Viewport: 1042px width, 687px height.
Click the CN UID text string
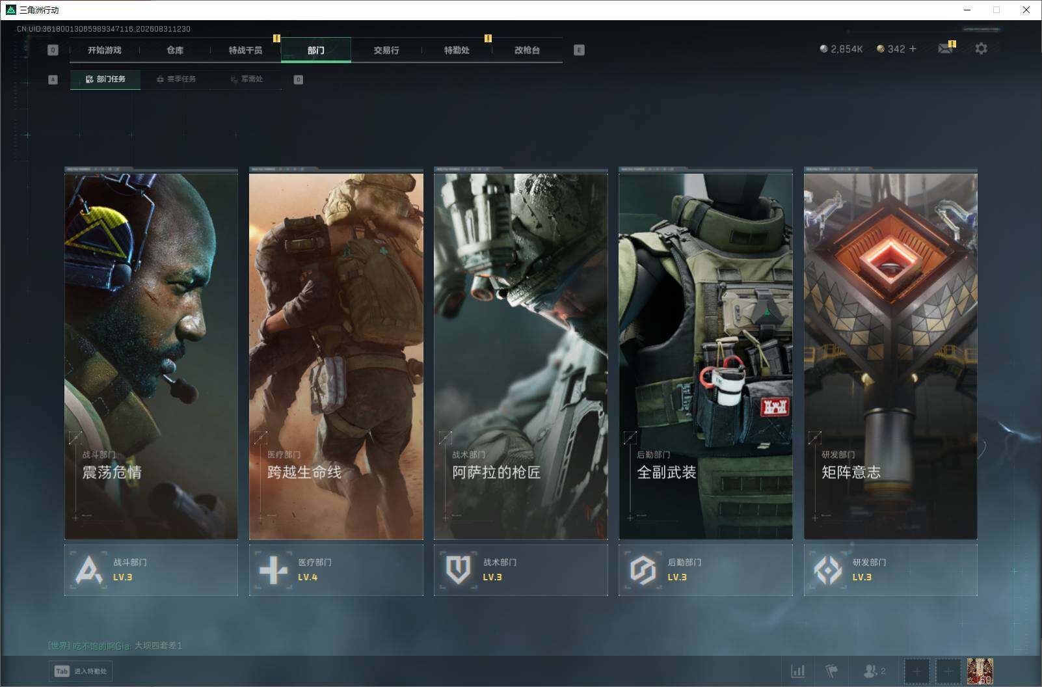pyautogui.click(x=103, y=29)
